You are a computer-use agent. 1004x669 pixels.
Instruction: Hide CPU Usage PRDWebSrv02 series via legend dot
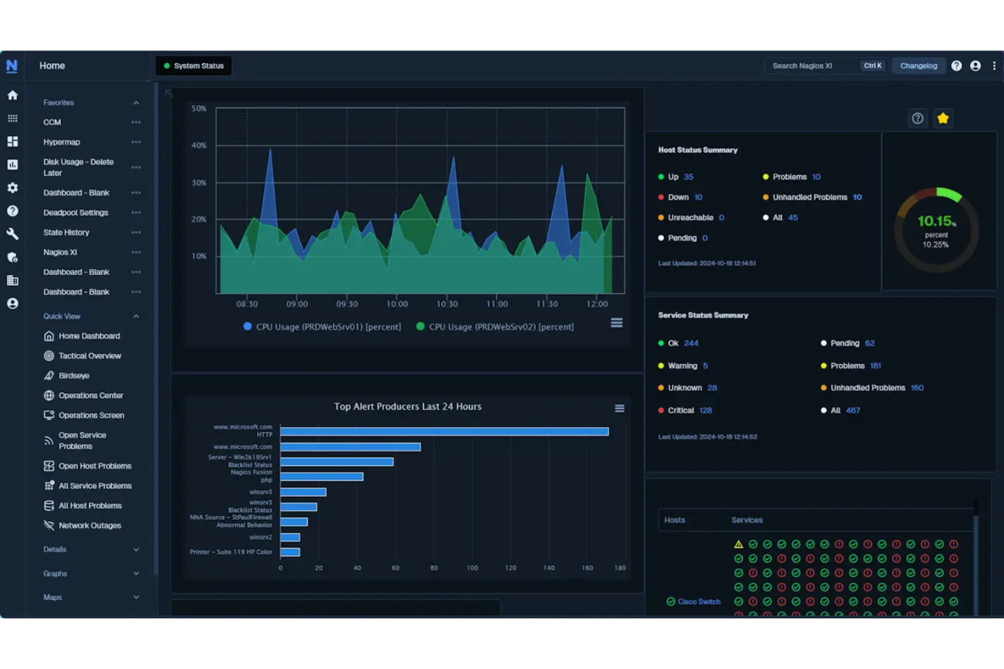click(421, 326)
